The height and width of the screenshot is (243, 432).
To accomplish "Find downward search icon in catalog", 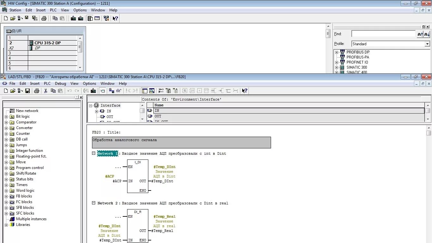I will (427, 34).
